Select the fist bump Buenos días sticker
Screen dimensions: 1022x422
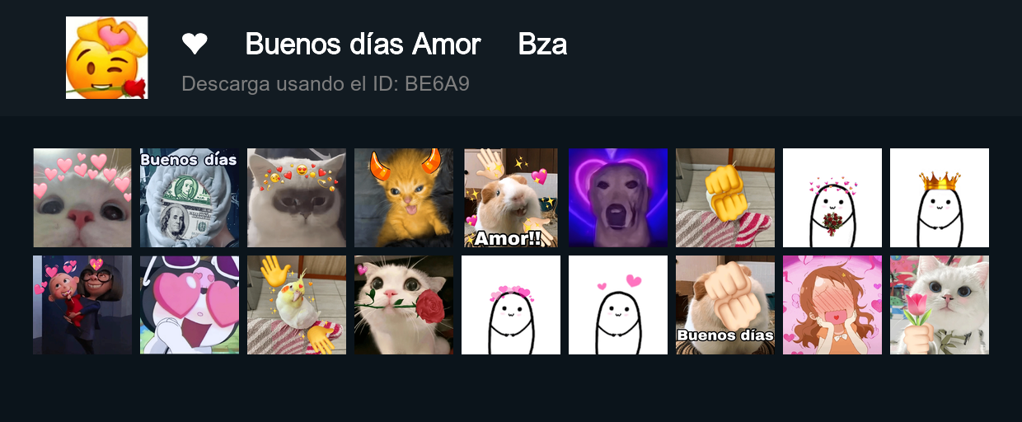pyautogui.click(x=725, y=305)
